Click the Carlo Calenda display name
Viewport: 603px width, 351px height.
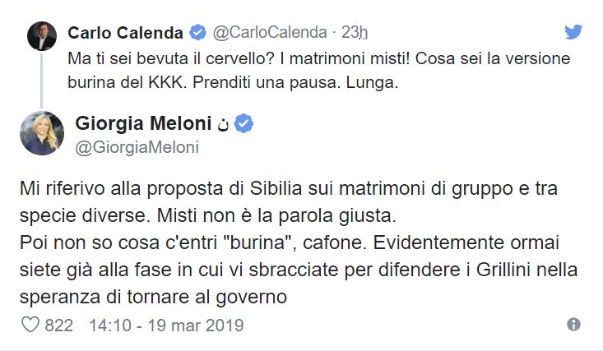[x=125, y=33]
